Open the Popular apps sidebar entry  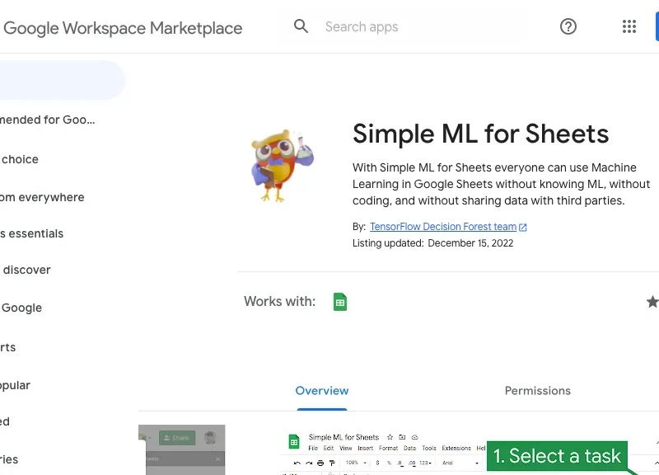click(20, 385)
